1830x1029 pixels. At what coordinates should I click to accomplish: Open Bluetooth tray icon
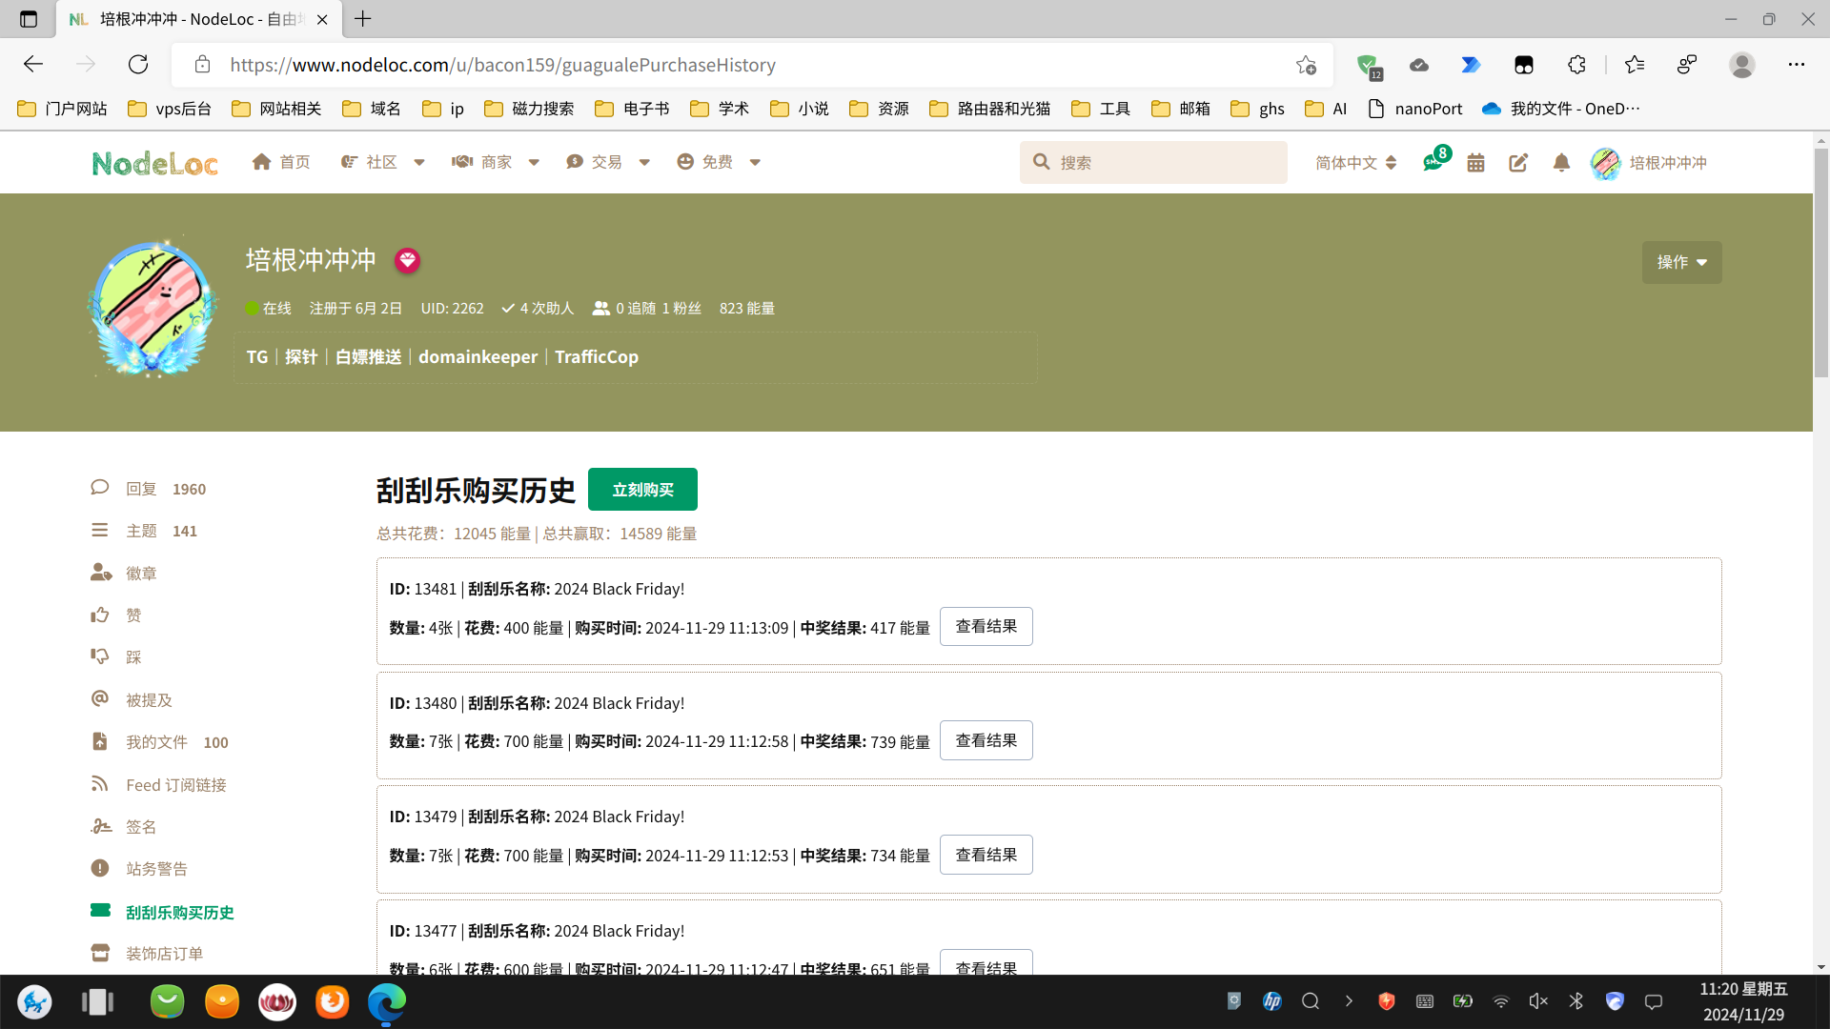tap(1576, 1001)
